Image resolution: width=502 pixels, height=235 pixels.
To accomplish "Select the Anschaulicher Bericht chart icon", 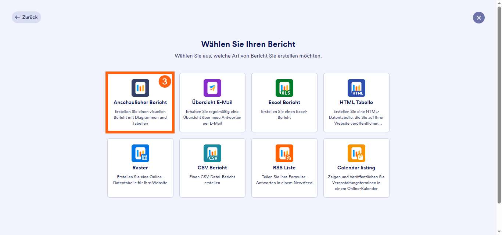I will [140, 88].
